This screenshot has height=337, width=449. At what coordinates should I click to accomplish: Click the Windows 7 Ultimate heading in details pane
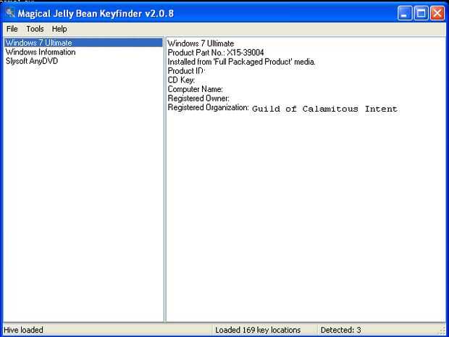(x=201, y=43)
